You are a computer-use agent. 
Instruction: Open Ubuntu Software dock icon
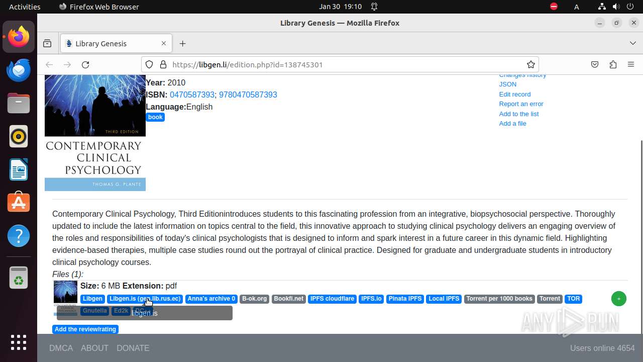(x=19, y=203)
